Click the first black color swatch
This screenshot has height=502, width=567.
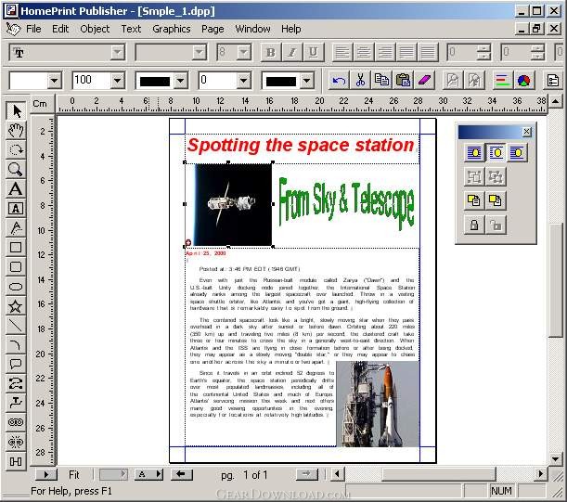155,81
